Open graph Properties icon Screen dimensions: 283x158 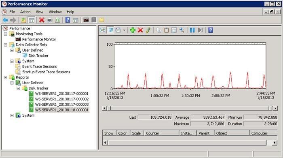click(x=174, y=30)
